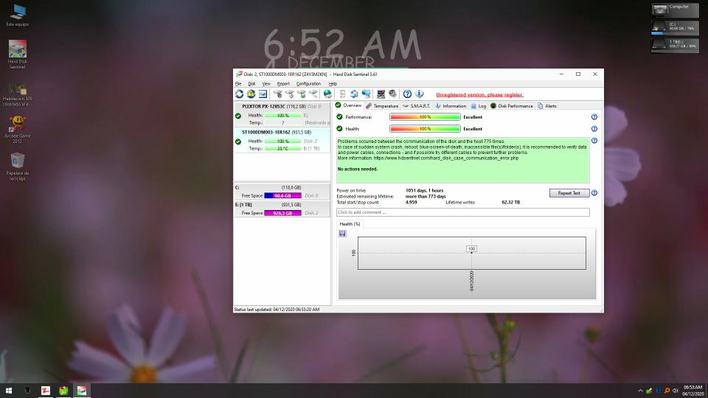Click the save floppy icon above the health chart
The height and width of the screenshot is (398, 708).
tap(342, 234)
